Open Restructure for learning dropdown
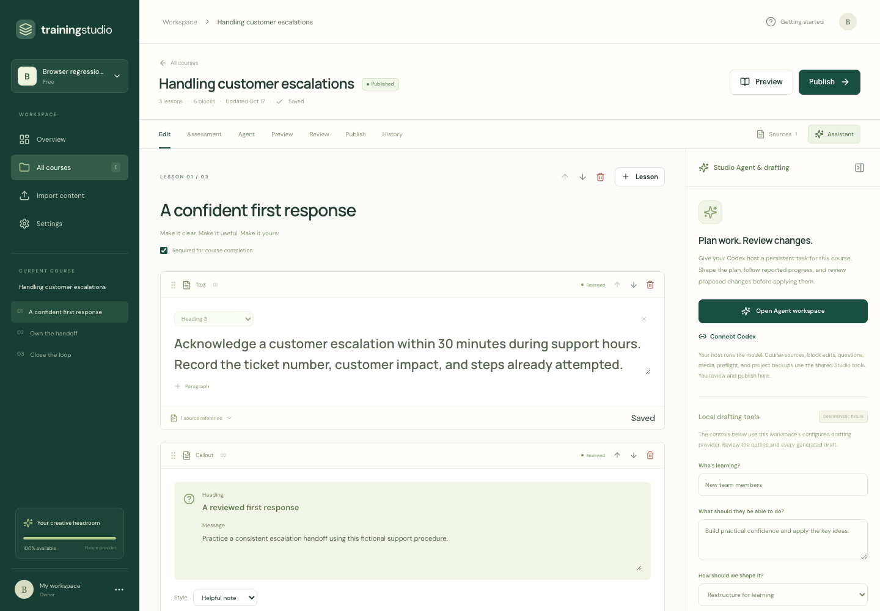The height and width of the screenshot is (611, 880). coord(783,595)
